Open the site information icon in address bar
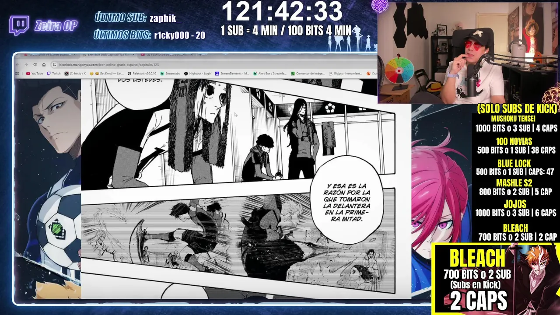560x315 pixels. pos(54,65)
